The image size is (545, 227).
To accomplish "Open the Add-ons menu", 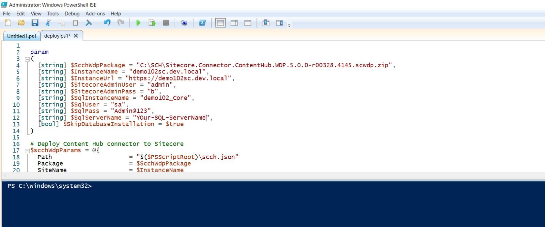I will pos(95,14).
